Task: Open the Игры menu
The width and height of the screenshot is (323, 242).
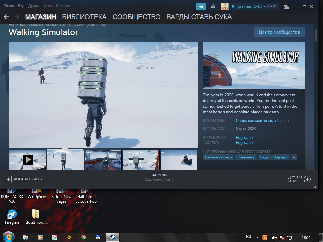Action: [x=48, y=6]
